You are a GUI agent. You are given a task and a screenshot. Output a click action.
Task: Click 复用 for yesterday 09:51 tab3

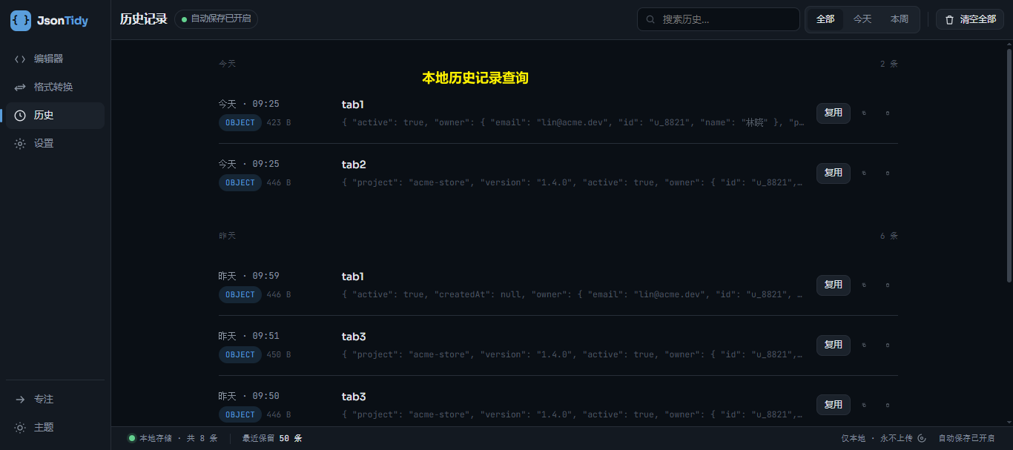[834, 345]
